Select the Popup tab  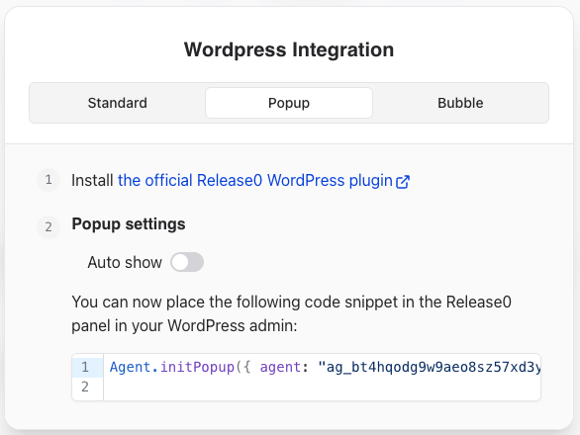[289, 103]
